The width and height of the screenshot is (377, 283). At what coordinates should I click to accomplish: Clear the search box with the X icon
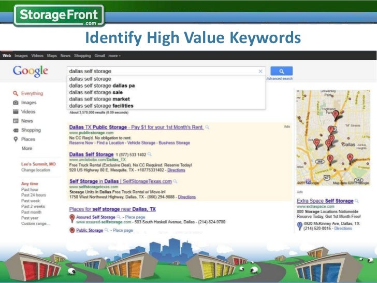coord(260,71)
